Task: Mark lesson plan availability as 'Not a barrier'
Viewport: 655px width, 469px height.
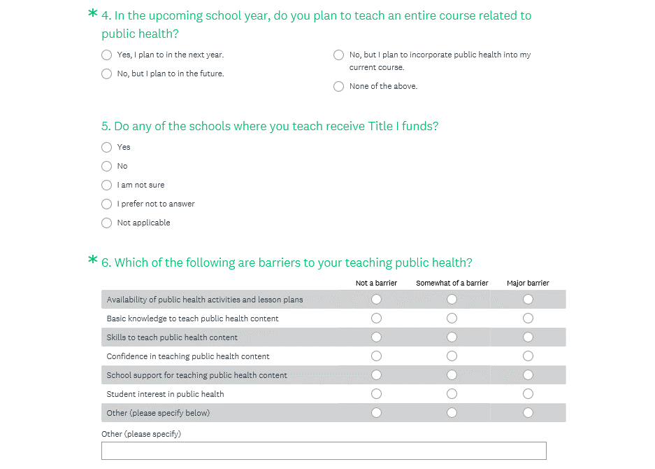Action: [376, 300]
